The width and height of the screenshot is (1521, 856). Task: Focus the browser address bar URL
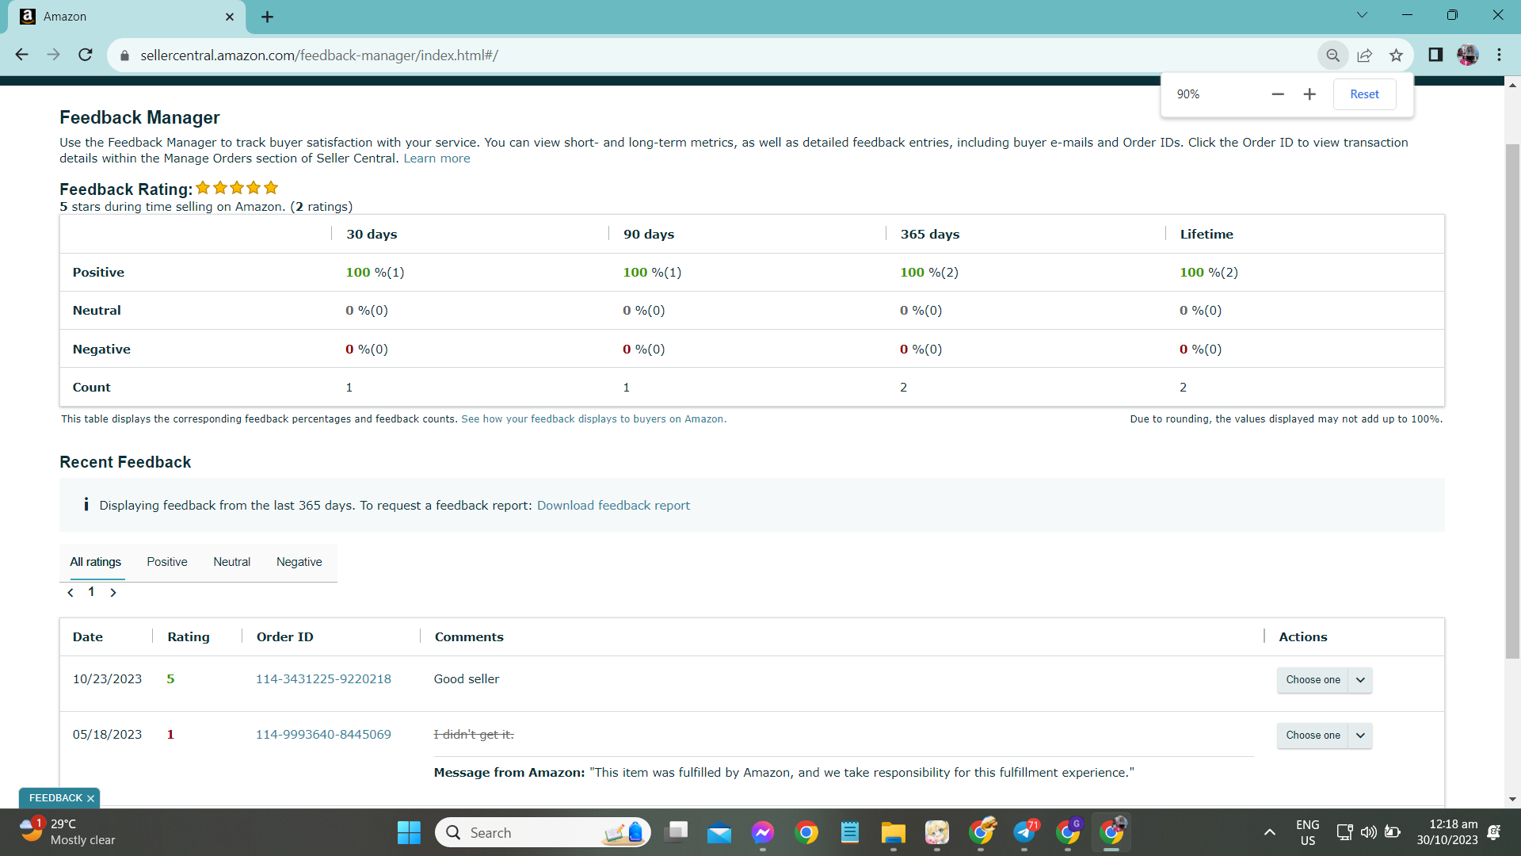click(x=319, y=55)
